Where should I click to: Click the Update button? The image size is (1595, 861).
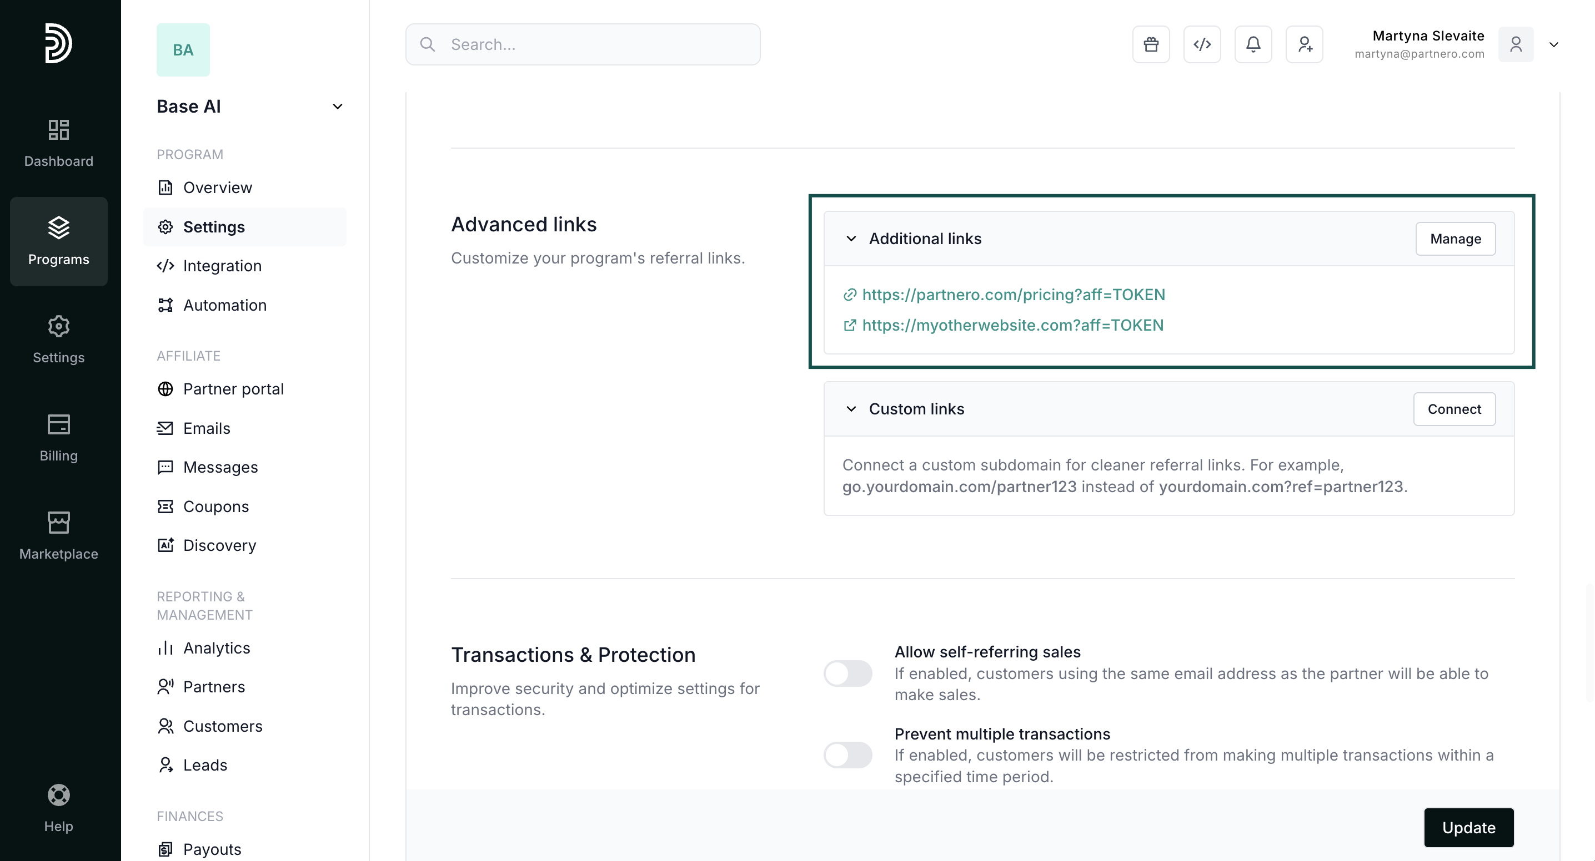[1468, 828]
